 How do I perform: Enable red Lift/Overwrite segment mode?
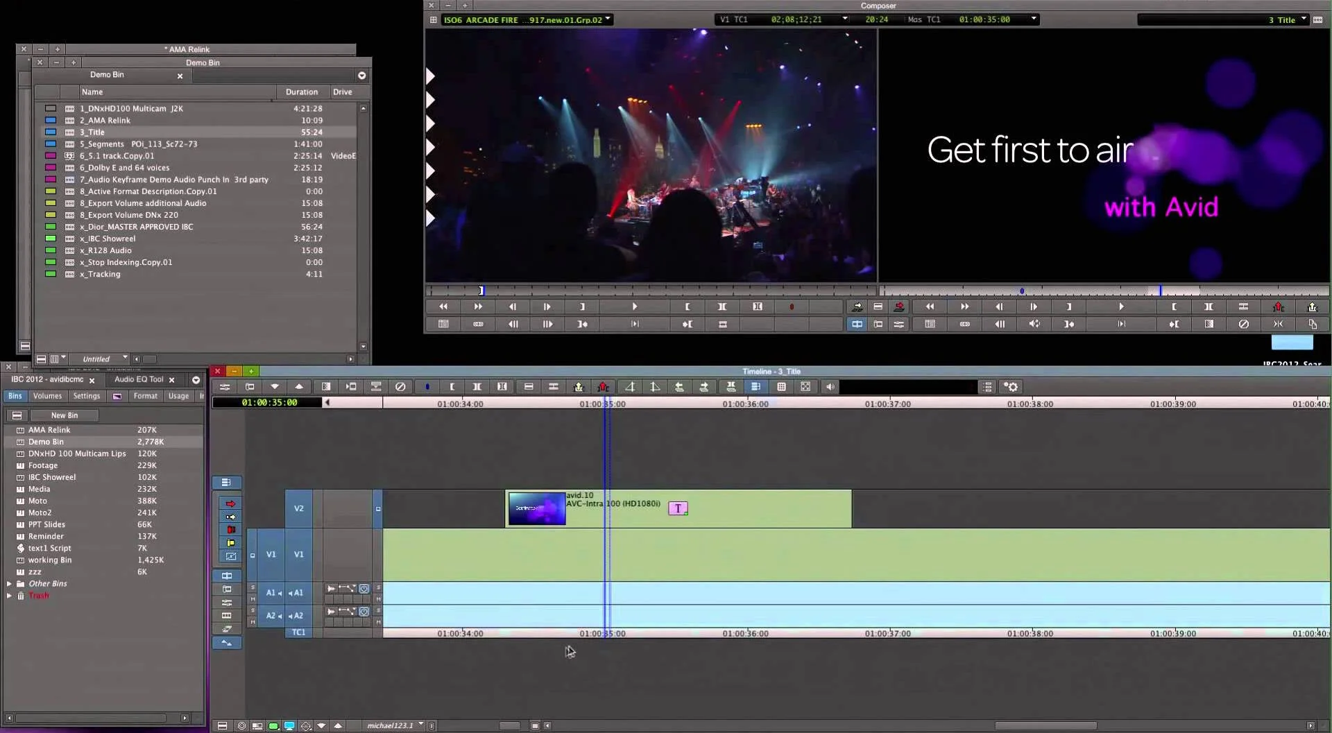point(231,504)
